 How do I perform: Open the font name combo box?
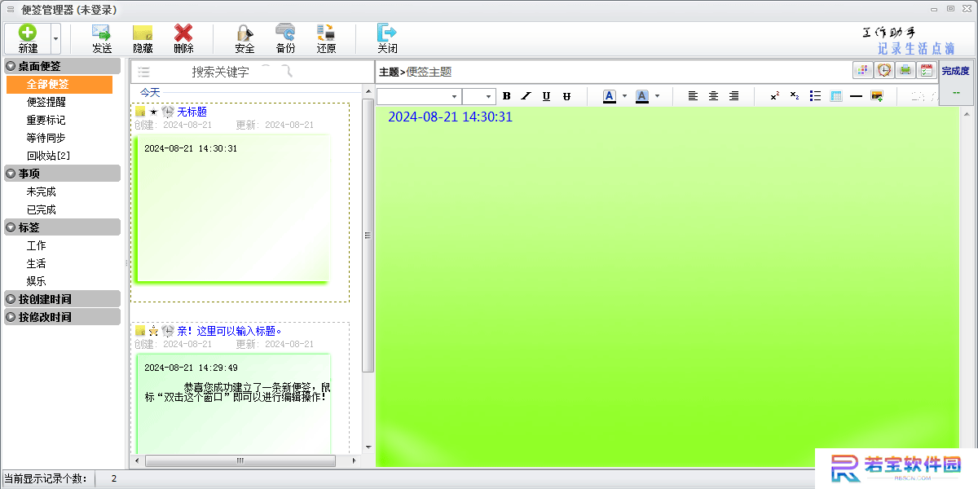point(419,96)
